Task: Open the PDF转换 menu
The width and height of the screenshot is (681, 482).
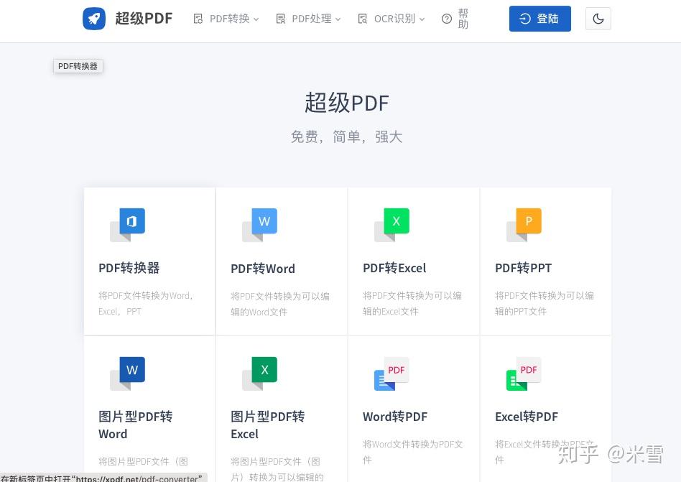Action: pyautogui.click(x=226, y=19)
